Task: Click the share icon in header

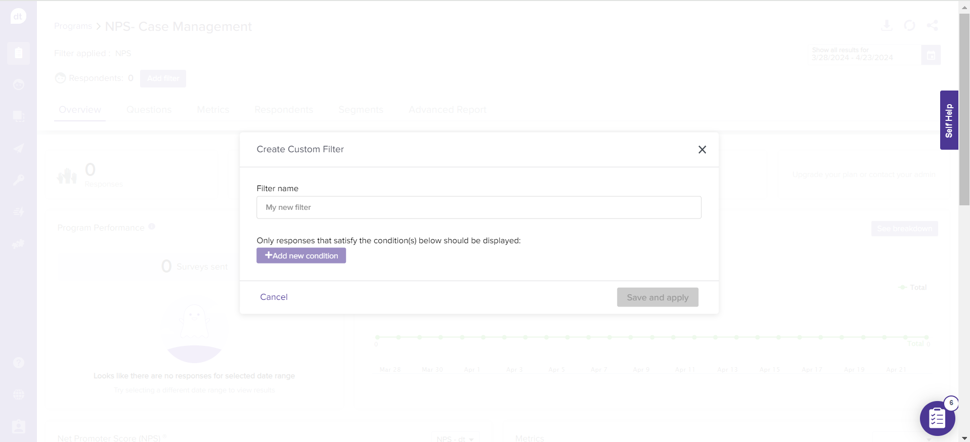Action: [932, 25]
